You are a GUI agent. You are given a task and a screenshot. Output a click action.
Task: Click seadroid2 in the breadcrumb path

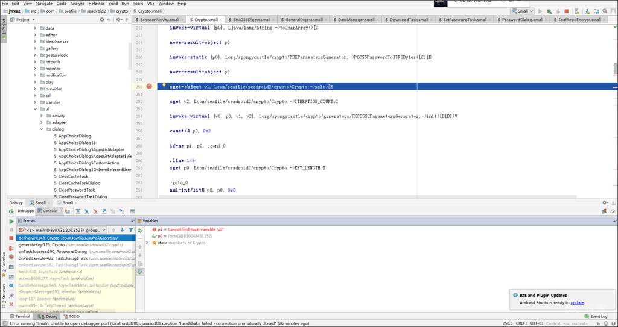[x=94, y=11]
